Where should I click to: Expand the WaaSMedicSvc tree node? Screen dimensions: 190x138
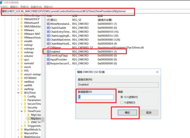coord(18,130)
